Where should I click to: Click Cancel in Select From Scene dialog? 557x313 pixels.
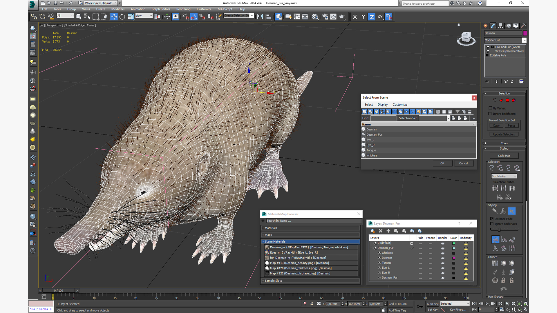click(463, 163)
